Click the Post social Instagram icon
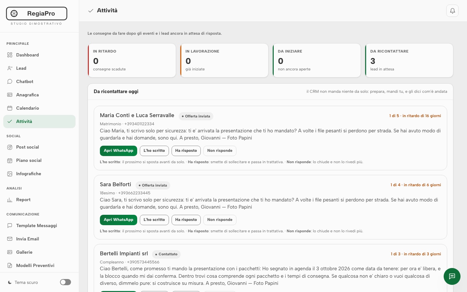Image resolution: width=467 pixels, height=292 pixels. pos(10,147)
